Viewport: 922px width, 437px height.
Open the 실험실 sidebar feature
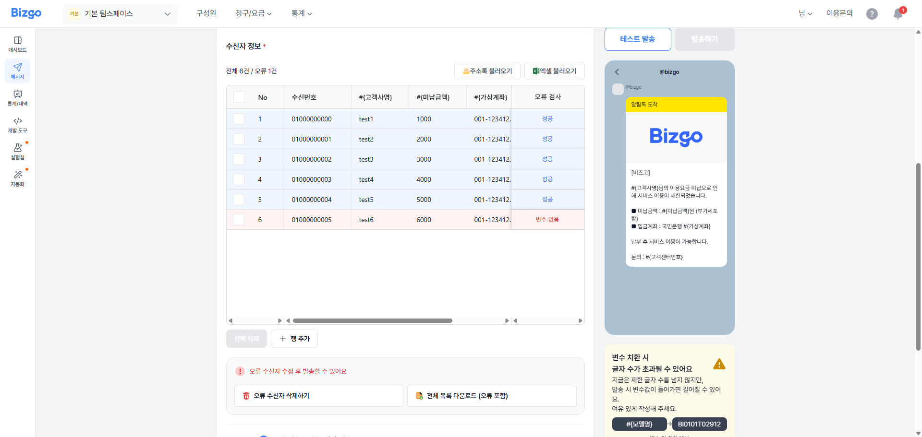point(17,152)
